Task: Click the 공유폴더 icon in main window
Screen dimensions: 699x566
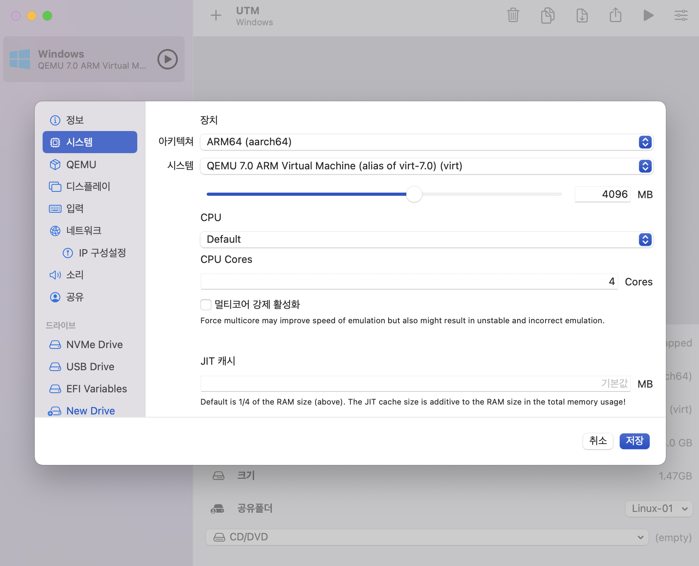Action: [217, 508]
